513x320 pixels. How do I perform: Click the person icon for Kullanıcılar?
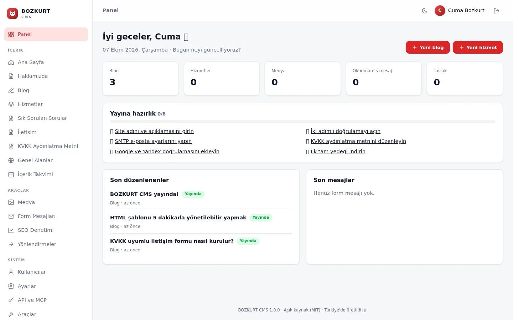(x=11, y=272)
